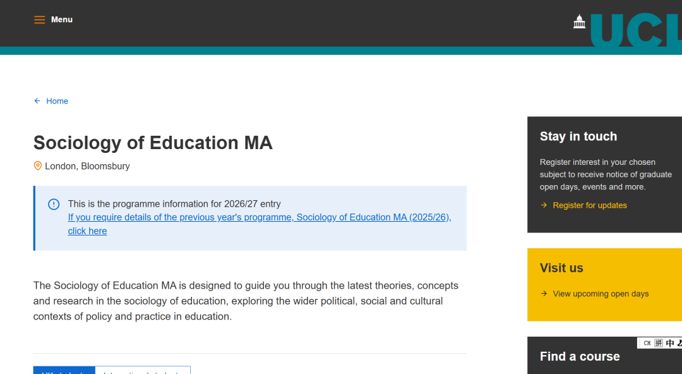Open previous year's programme 2025/26 link
682x374 pixels.
pyautogui.click(x=259, y=217)
